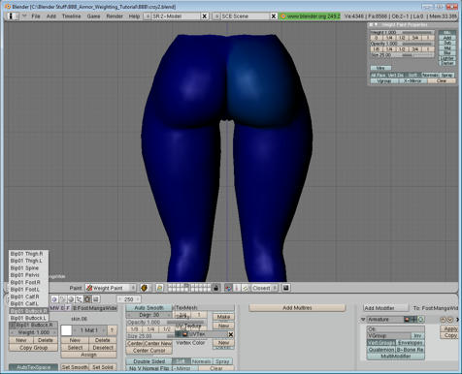The height and width of the screenshot is (374, 462).
Task: Open the Scene context button
Action: coord(96,299)
